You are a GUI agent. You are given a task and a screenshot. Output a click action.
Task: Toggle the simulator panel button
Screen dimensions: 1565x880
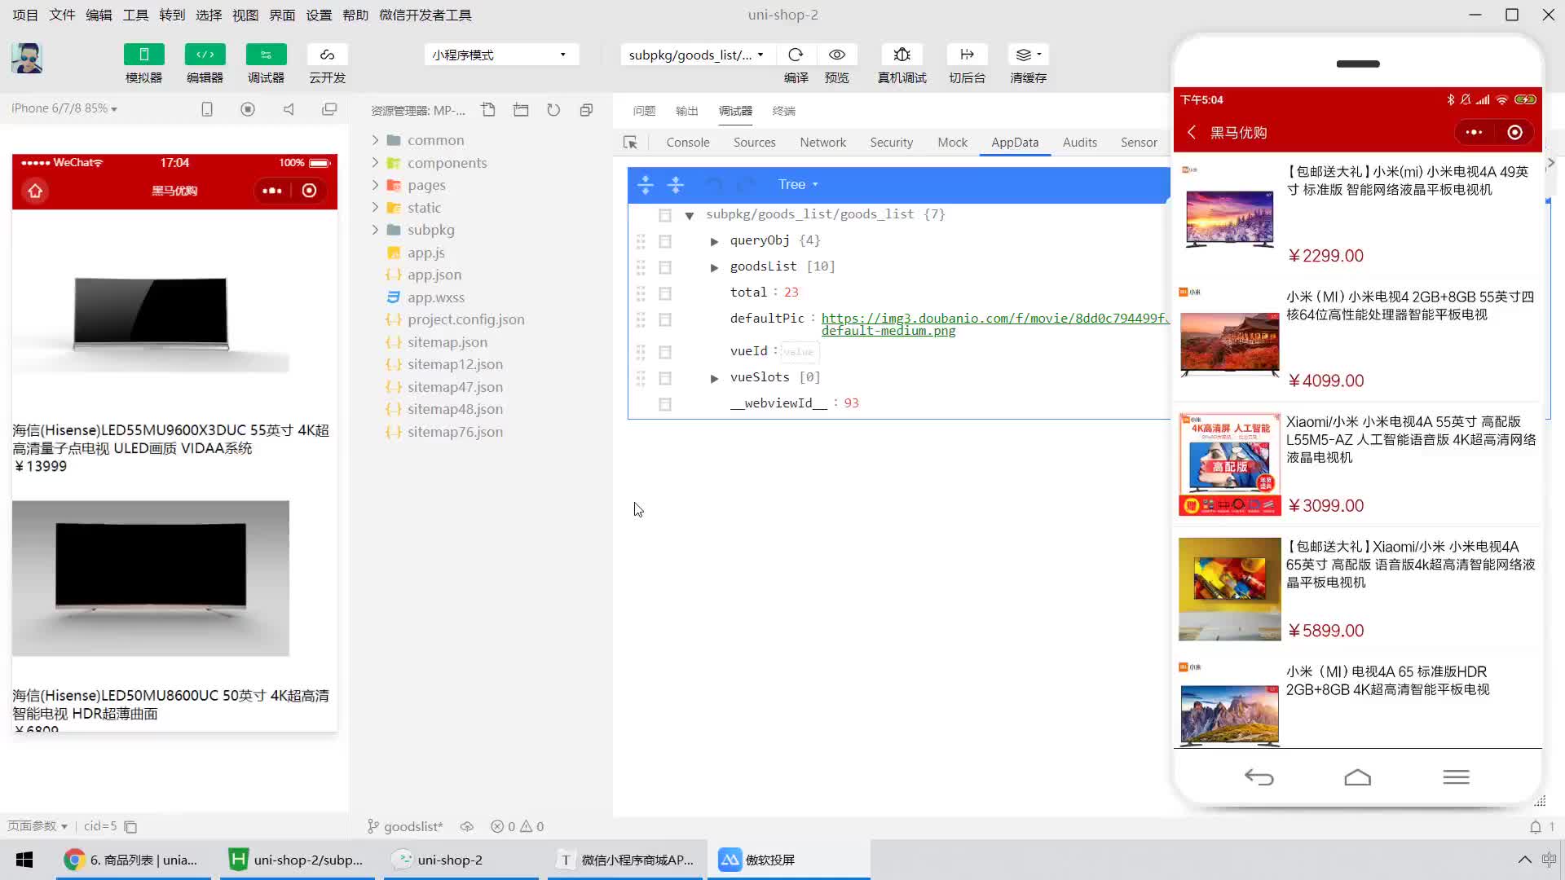tap(143, 55)
